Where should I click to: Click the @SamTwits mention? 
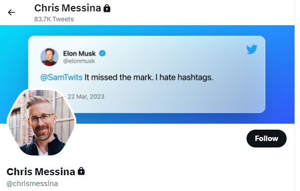pos(61,77)
